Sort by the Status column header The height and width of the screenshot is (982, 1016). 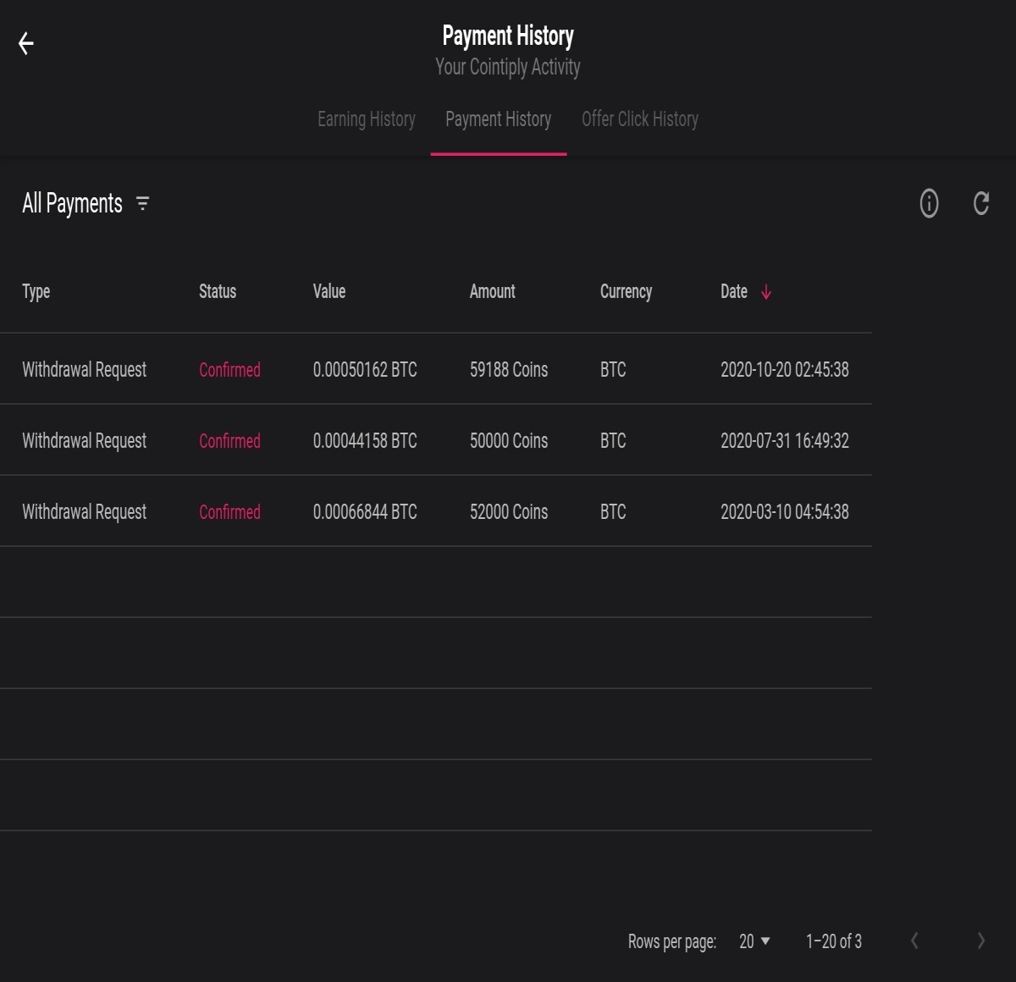pyautogui.click(x=218, y=291)
